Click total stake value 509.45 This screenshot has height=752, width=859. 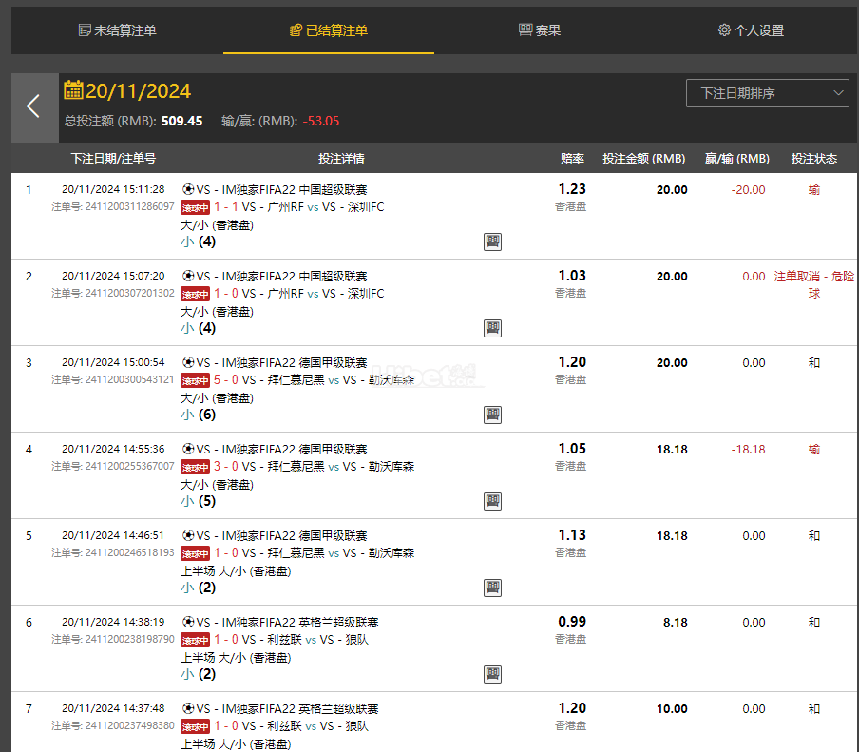coord(181,121)
